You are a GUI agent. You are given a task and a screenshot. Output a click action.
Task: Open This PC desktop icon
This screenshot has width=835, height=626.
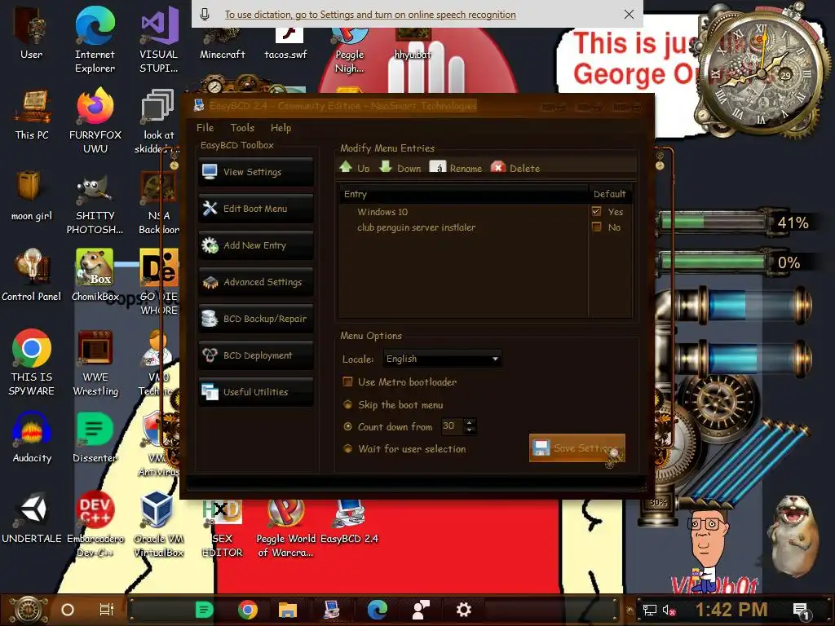point(32,114)
